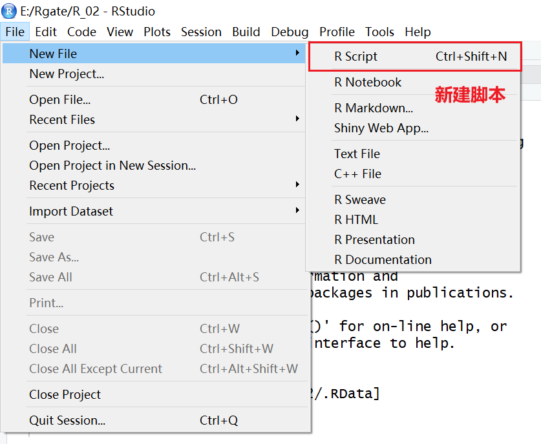Expand the Recent Files submenu arrow

[x=297, y=119]
